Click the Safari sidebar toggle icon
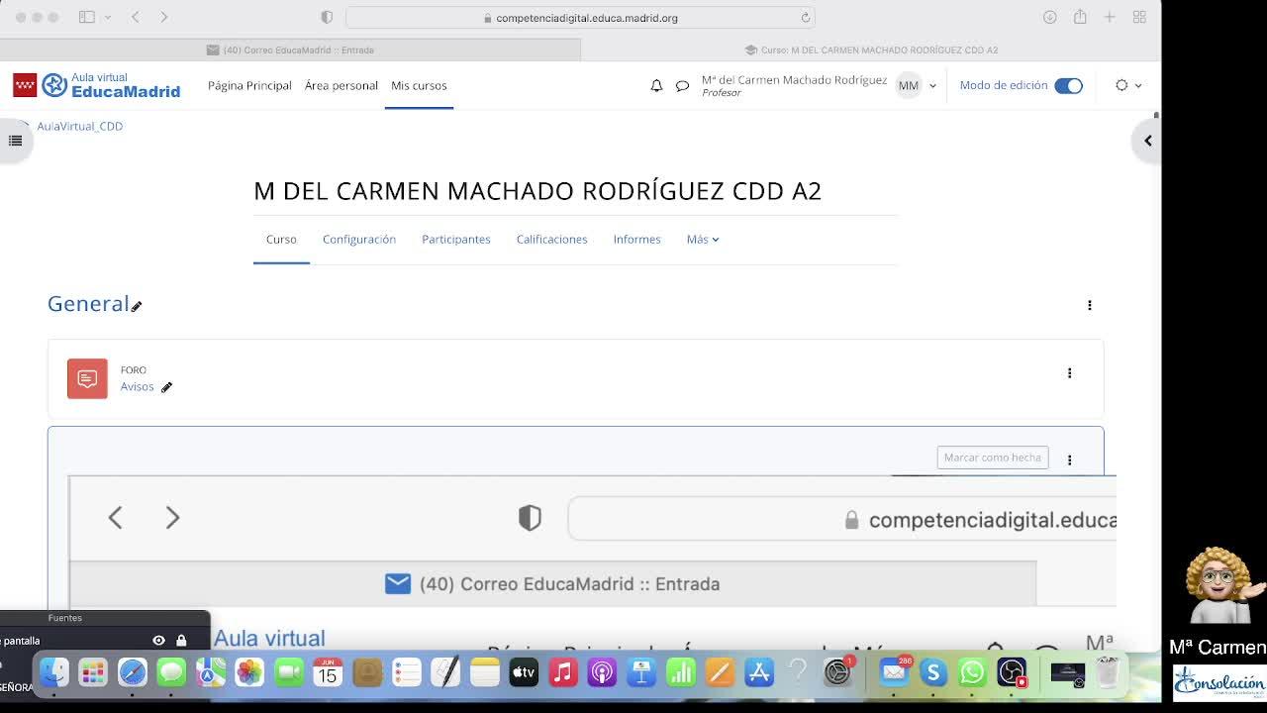This screenshot has height=713, width=1267. [x=86, y=17]
